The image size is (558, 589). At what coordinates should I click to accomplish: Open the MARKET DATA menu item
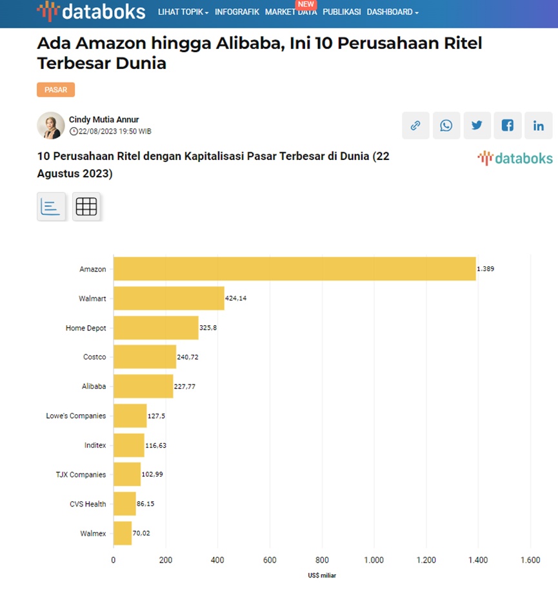click(290, 12)
